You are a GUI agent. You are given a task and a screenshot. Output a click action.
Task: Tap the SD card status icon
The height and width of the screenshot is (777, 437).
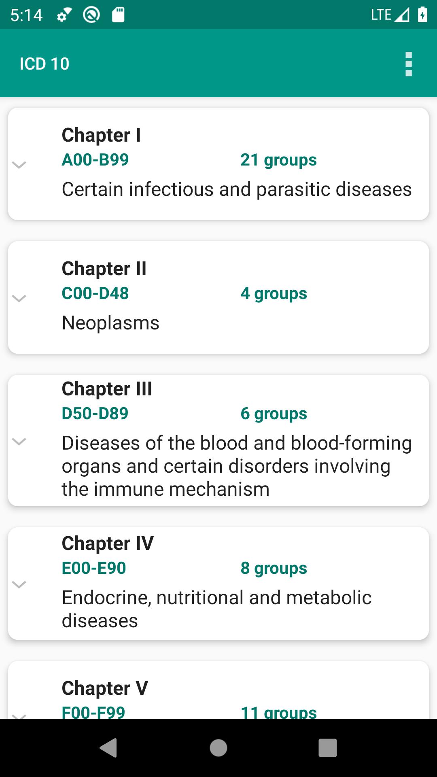coord(118,15)
